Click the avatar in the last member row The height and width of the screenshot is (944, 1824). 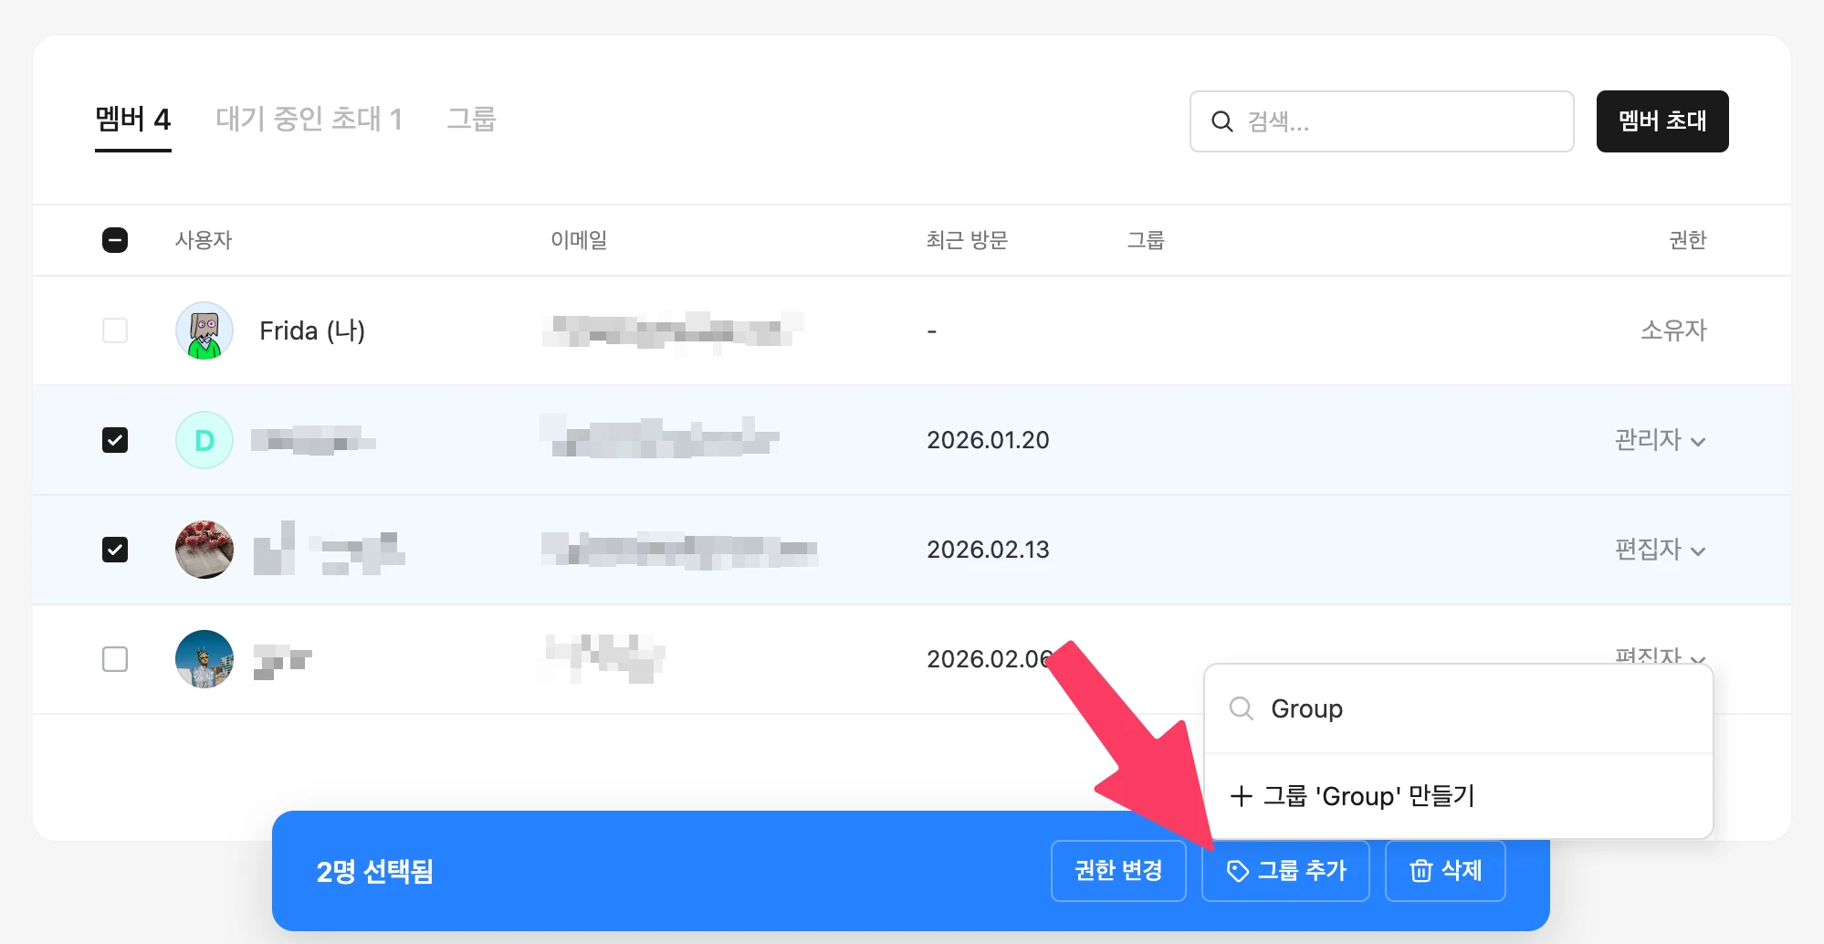pyautogui.click(x=204, y=659)
